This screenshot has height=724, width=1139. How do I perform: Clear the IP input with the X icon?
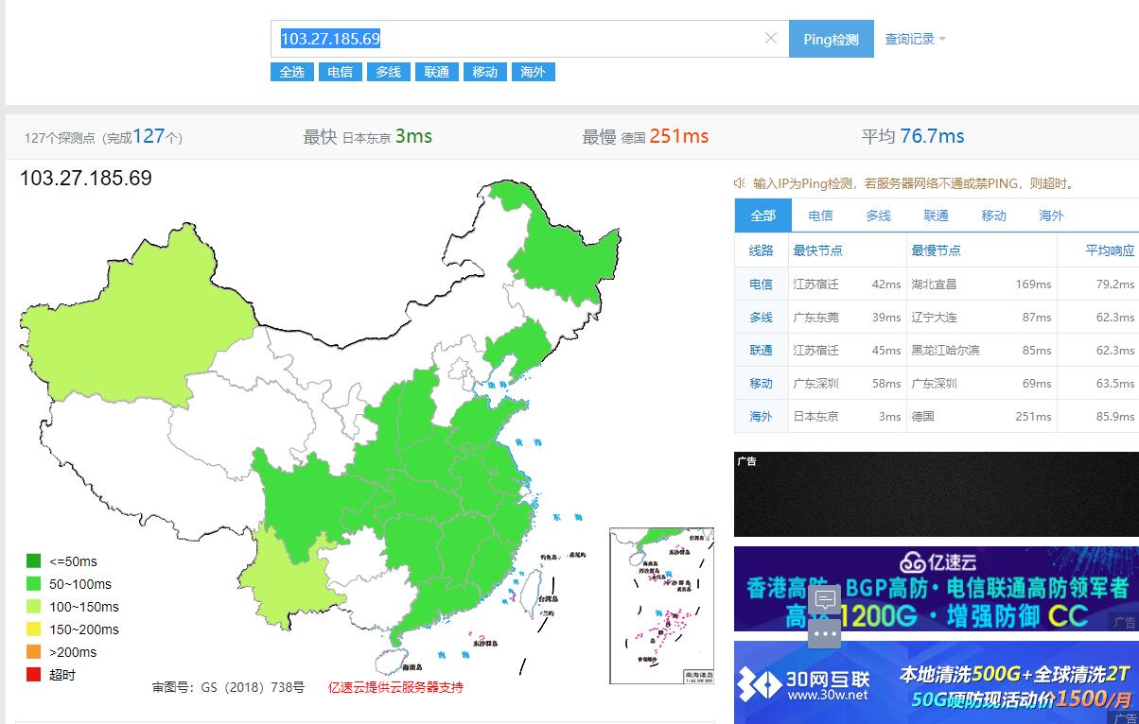(770, 39)
